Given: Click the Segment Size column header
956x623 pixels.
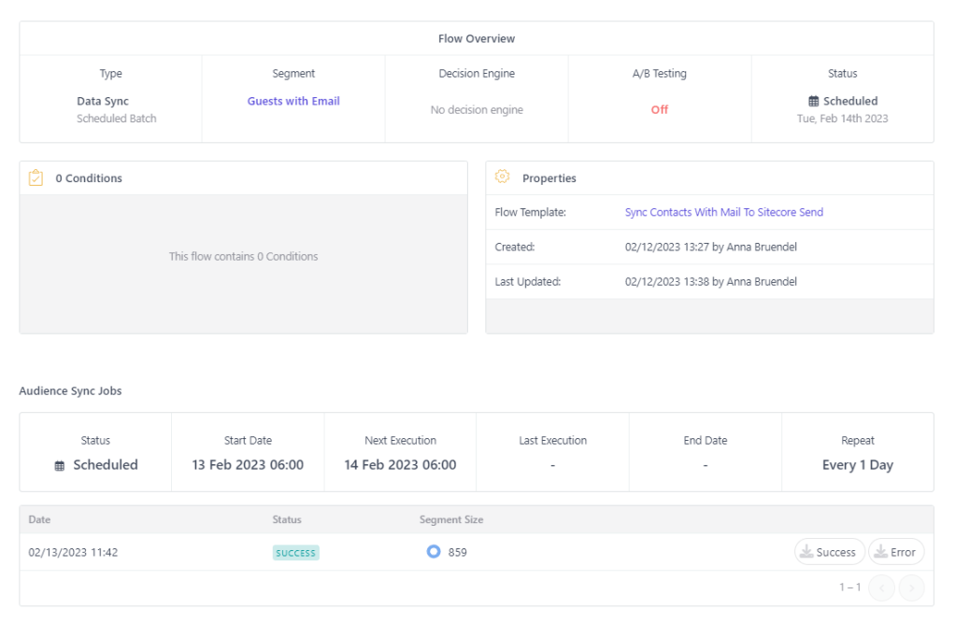Looking at the screenshot, I should pyautogui.click(x=450, y=519).
